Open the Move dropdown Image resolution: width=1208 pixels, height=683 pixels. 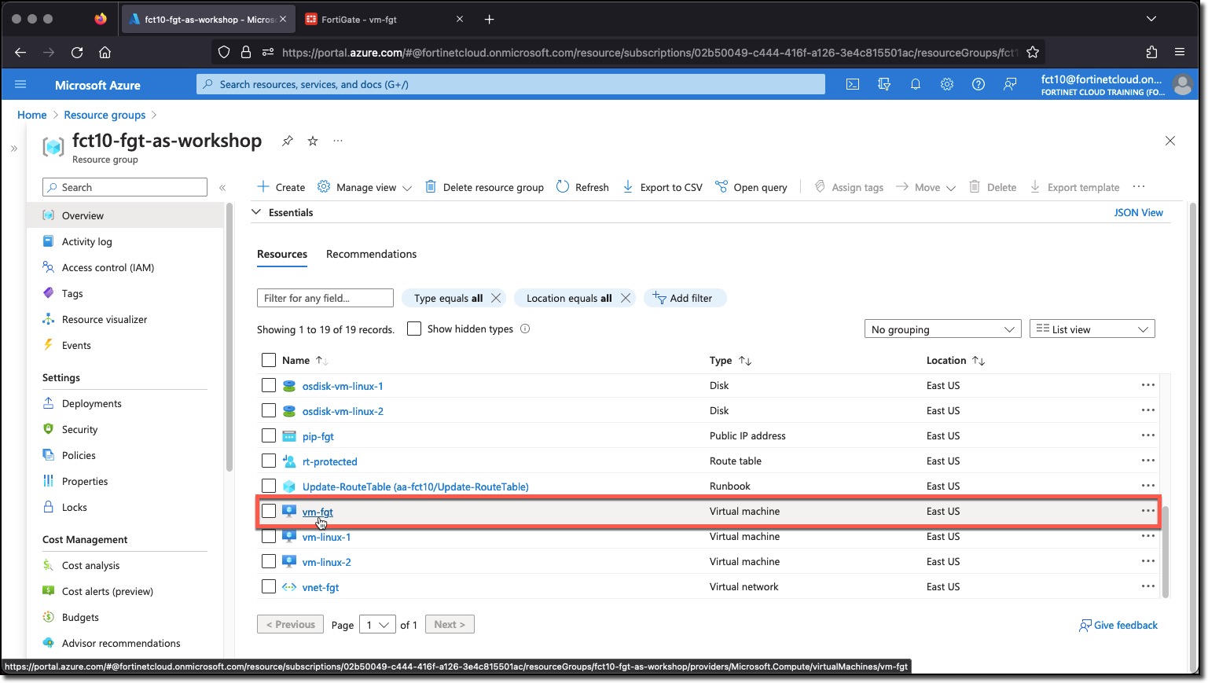coord(926,187)
